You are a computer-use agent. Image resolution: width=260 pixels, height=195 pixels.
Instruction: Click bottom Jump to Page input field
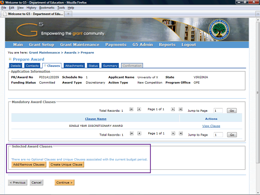click(218, 135)
